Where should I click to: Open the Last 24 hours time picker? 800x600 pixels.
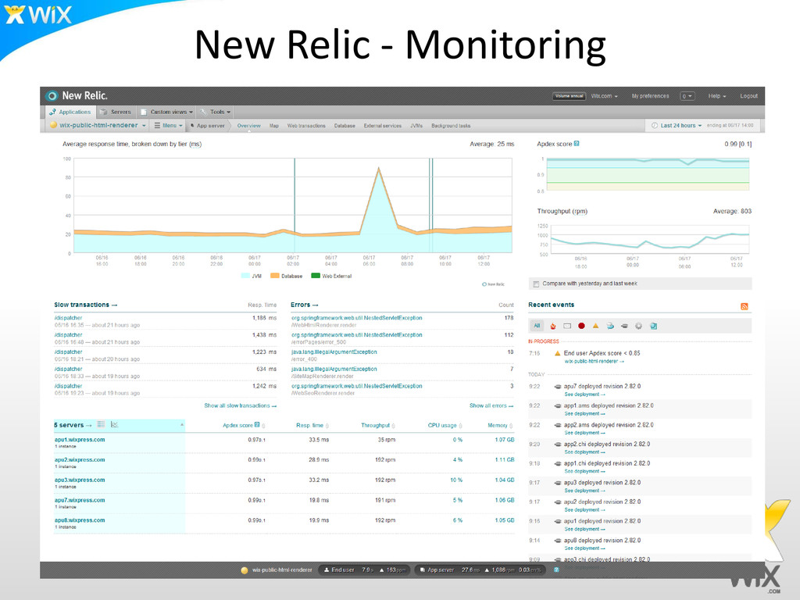pyautogui.click(x=677, y=126)
